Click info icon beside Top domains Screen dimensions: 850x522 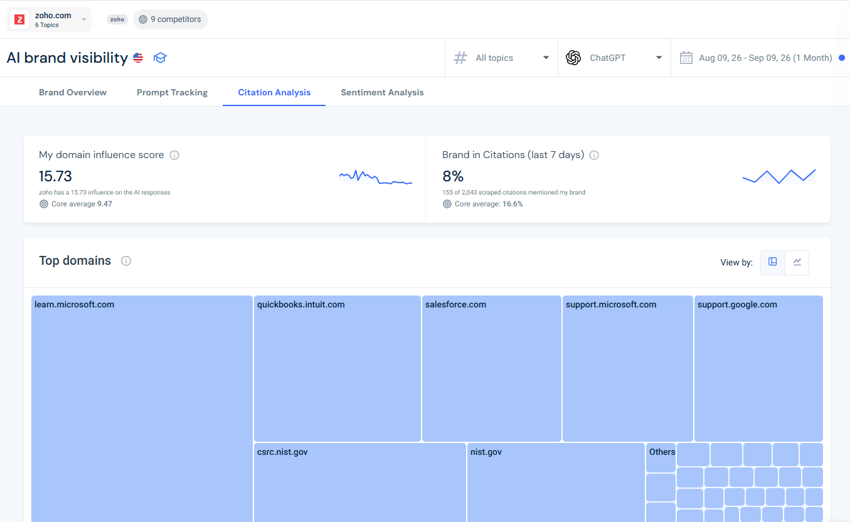click(126, 261)
